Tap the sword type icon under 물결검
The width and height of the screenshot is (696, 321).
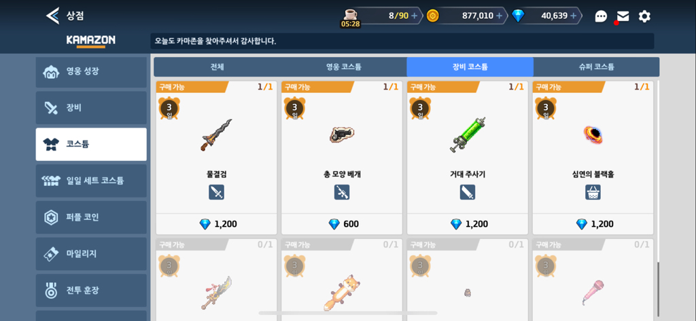coord(216,192)
